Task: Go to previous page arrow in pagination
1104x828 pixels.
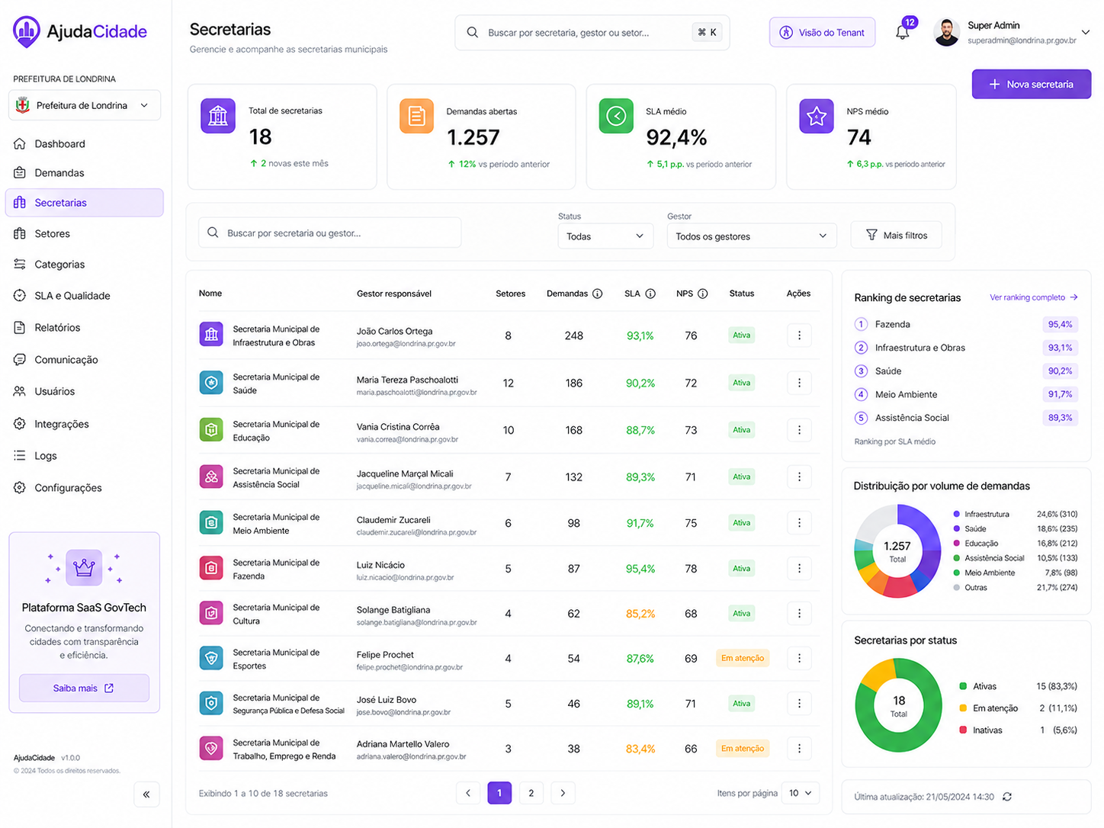Action: click(x=468, y=793)
